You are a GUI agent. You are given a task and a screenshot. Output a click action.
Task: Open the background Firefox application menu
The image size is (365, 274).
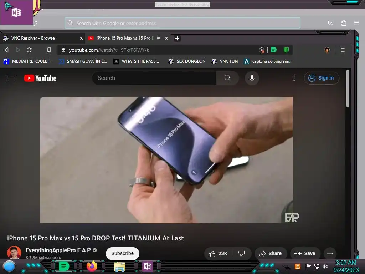[x=356, y=23]
